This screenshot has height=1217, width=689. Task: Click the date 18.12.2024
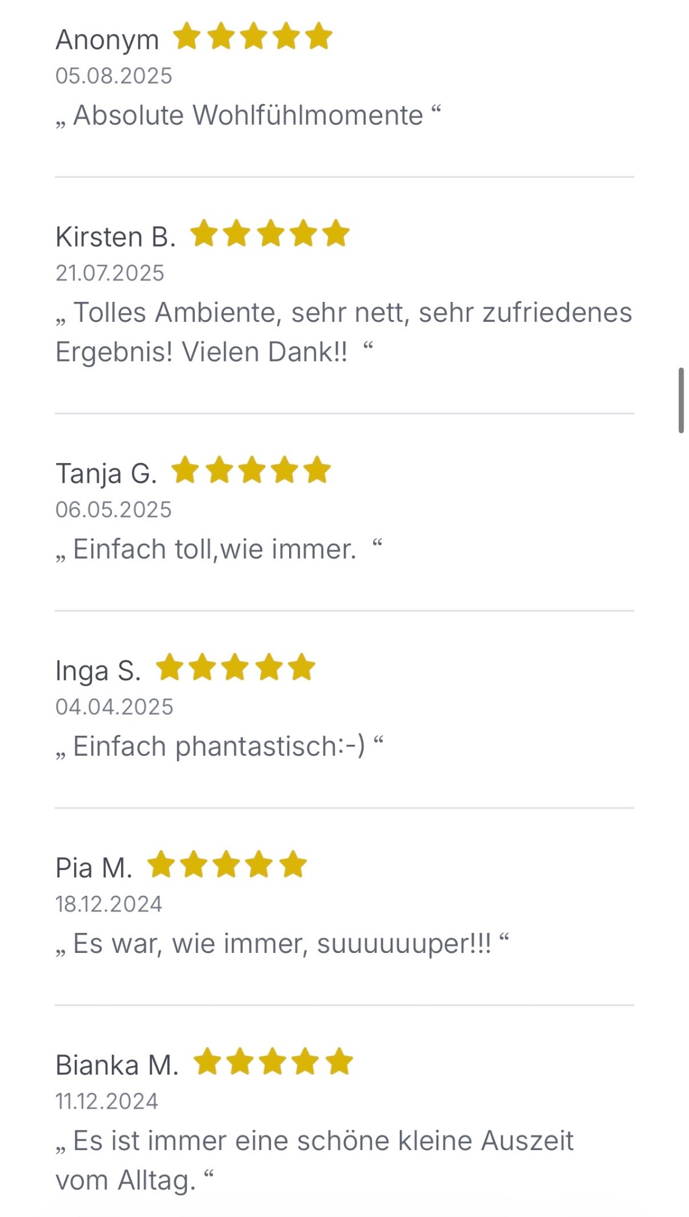point(109,904)
